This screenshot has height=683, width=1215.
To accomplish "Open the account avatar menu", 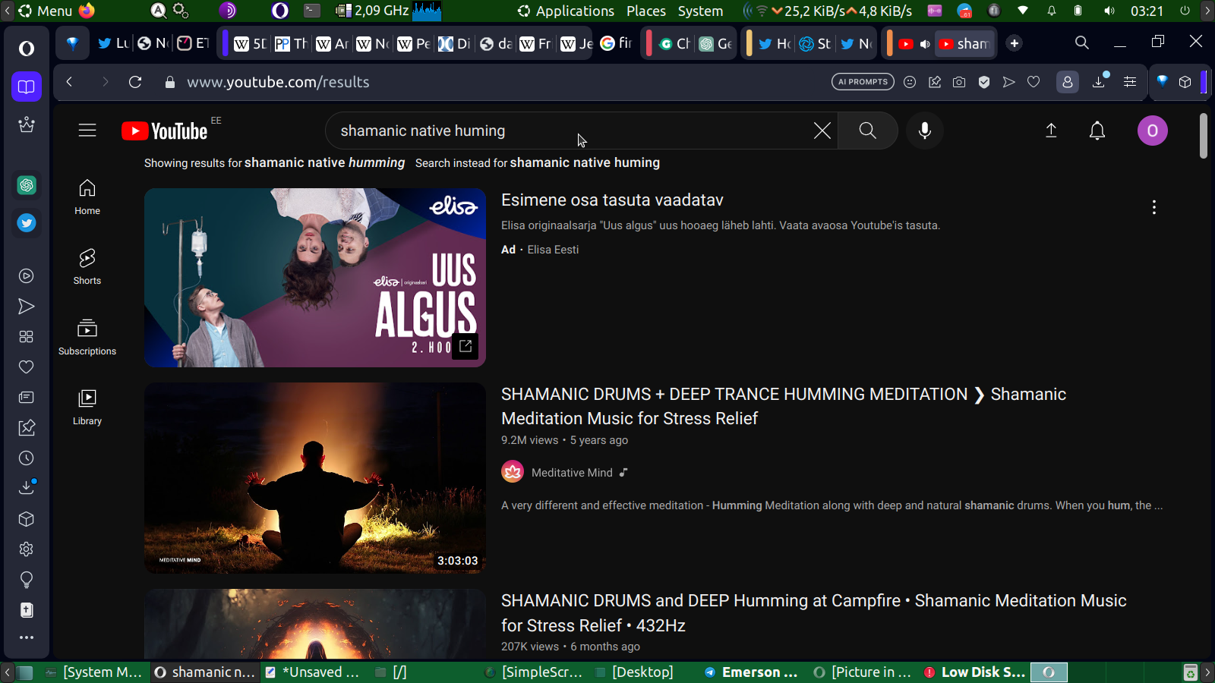I will coord(1152,131).
